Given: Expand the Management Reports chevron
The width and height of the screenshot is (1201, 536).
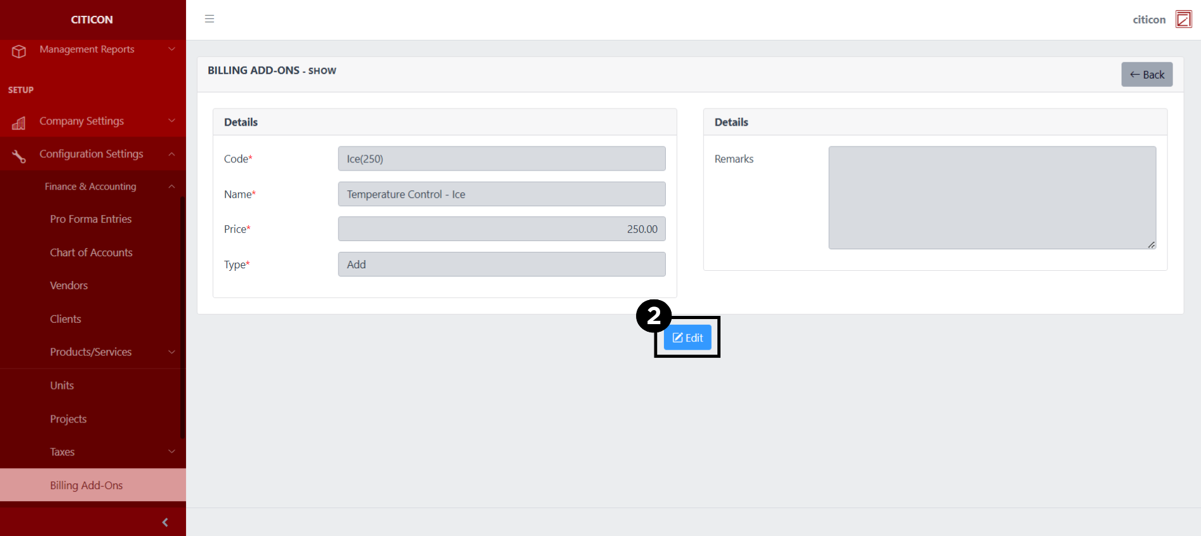Looking at the screenshot, I should tap(171, 49).
